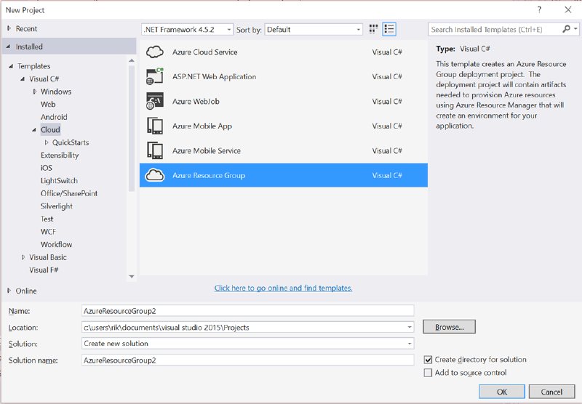Select the Azure WebJob template name
This screenshot has width=582, height=404.
(196, 101)
